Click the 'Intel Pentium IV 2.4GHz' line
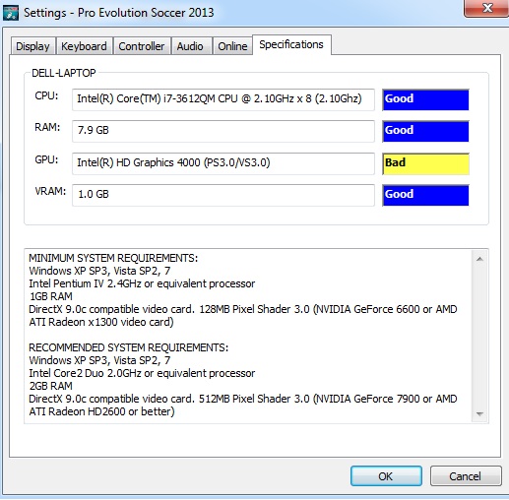 tap(142, 283)
